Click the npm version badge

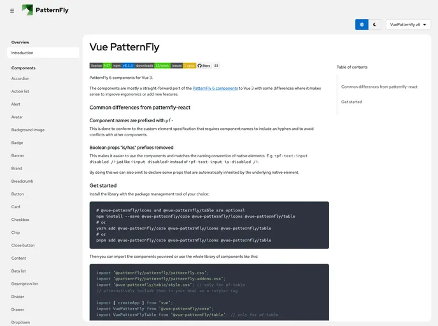pos(124,66)
